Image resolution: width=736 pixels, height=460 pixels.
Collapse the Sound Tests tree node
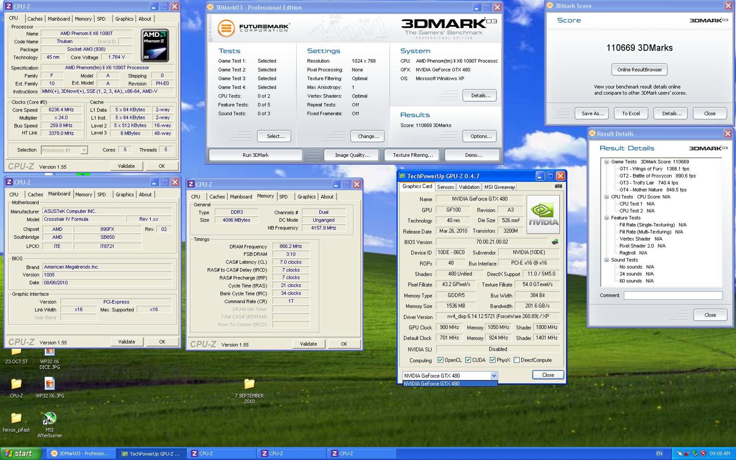click(606, 260)
